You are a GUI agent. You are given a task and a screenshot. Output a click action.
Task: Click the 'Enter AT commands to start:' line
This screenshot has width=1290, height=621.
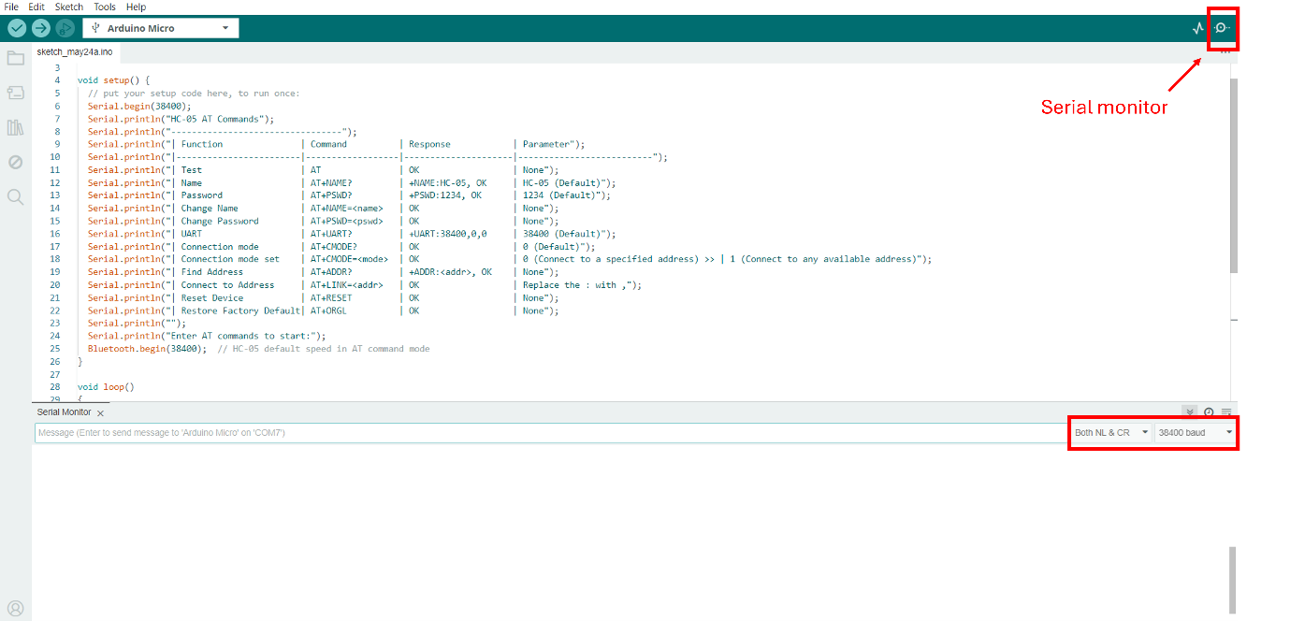(x=207, y=336)
